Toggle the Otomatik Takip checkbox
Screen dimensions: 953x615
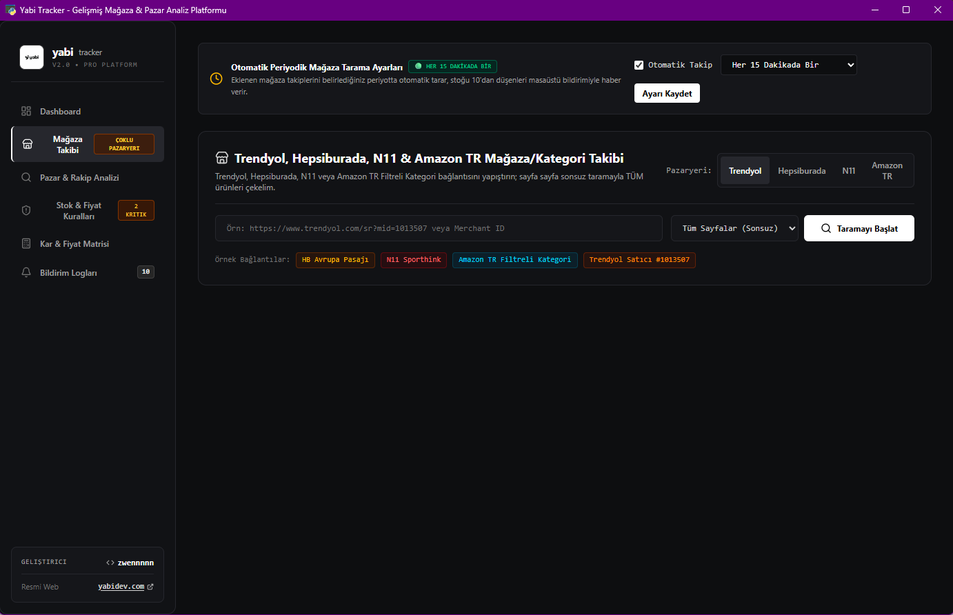(639, 65)
